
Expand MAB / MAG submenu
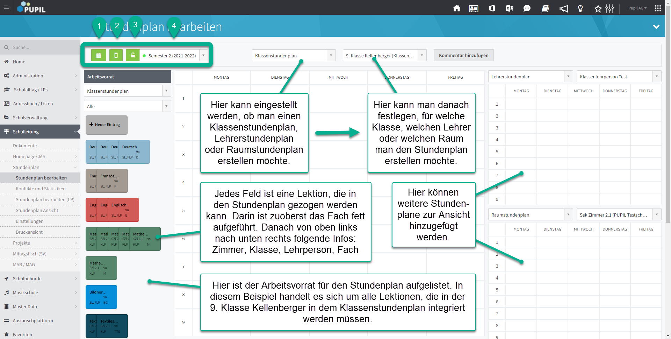coord(40,264)
